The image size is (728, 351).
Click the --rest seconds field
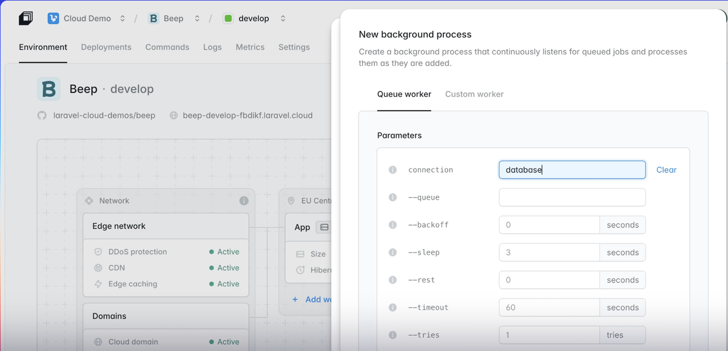(x=549, y=280)
